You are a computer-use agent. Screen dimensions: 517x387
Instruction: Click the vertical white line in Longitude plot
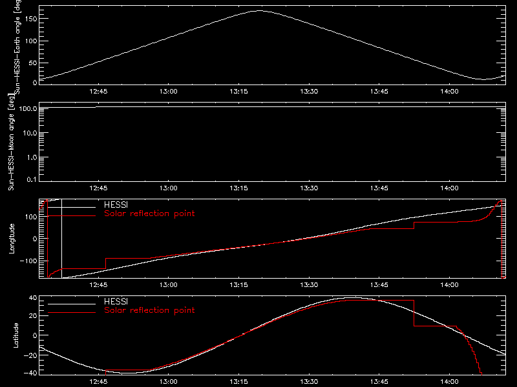(61, 239)
